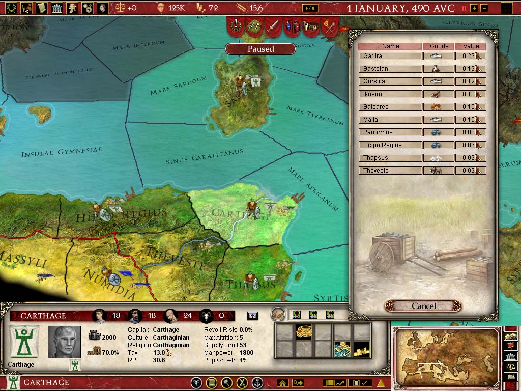This screenshot has height=391, width=521.
Task: Select the Corsica trade entry
Action: [390, 81]
